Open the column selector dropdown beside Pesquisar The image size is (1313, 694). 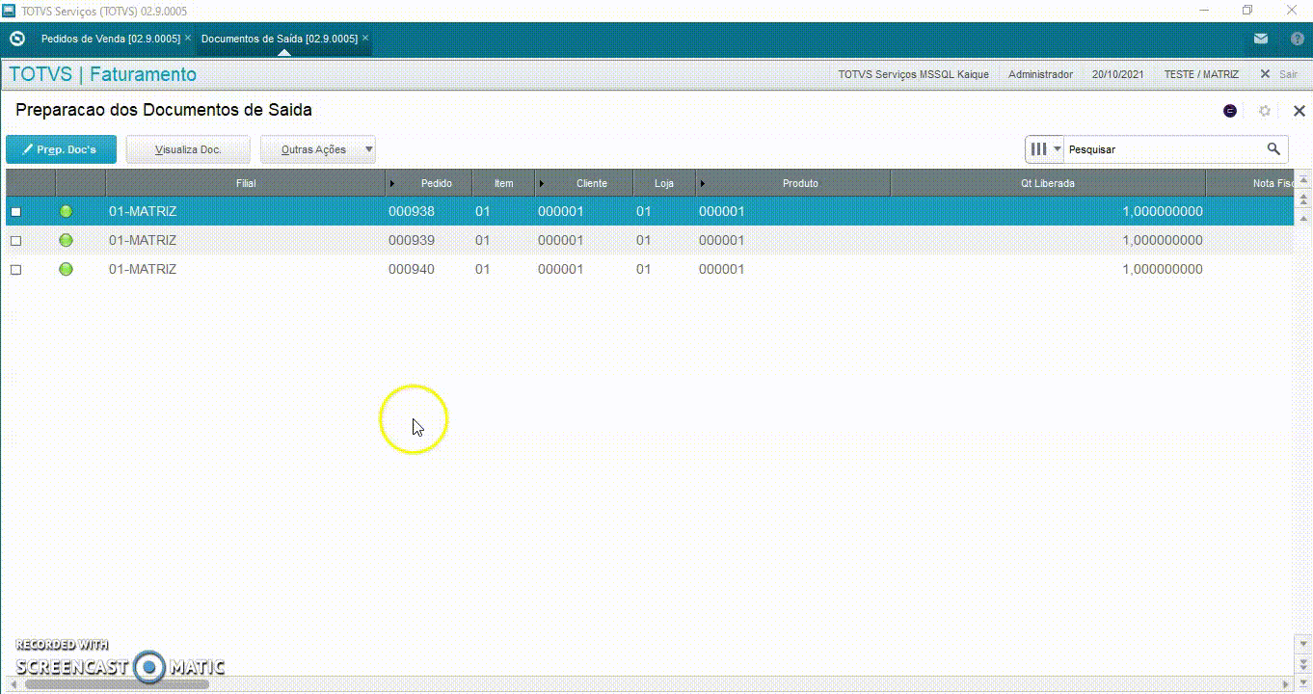(x=1045, y=149)
